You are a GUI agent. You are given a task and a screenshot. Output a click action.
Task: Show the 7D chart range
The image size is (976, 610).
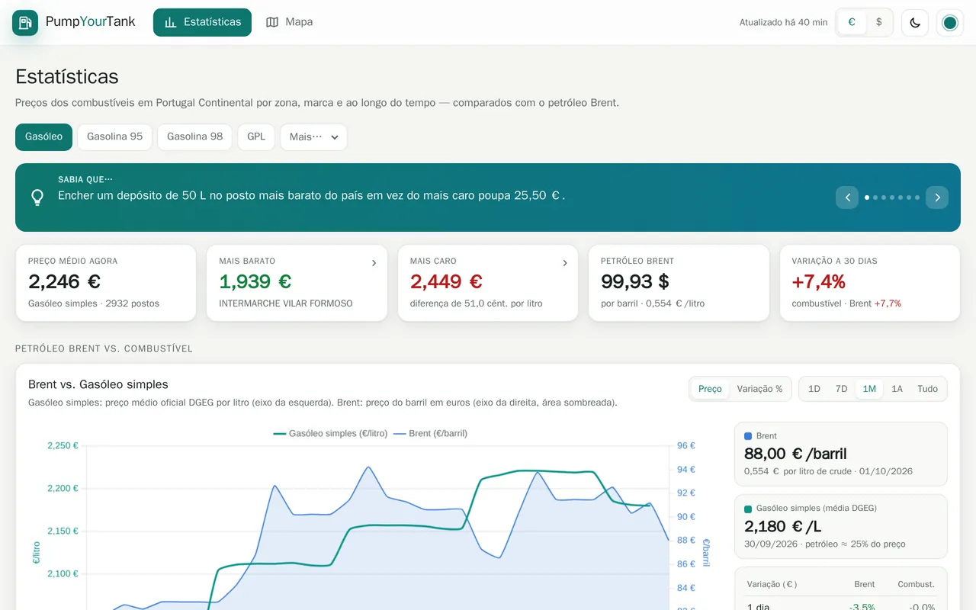pyautogui.click(x=842, y=389)
